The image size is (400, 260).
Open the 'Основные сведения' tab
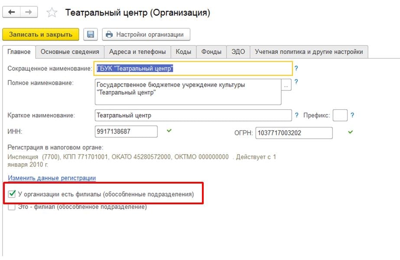70,52
